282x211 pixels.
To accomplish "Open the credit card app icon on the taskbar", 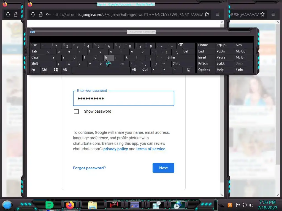I will pyautogui.click(x=134, y=205).
